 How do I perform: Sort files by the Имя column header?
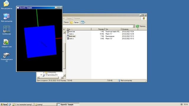(x=79, y=29)
